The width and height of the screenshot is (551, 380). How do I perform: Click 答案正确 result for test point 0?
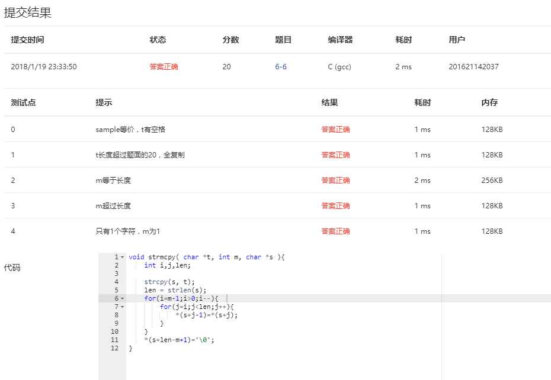(x=335, y=130)
